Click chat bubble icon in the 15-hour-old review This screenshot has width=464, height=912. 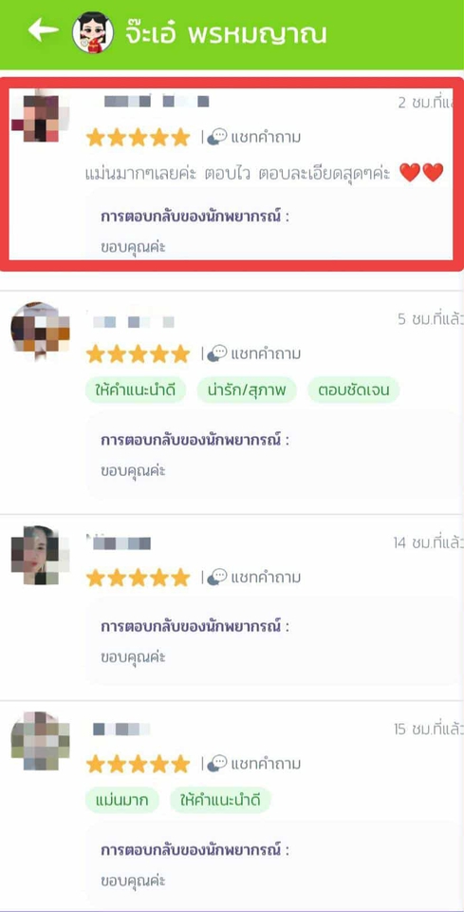[217, 763]
